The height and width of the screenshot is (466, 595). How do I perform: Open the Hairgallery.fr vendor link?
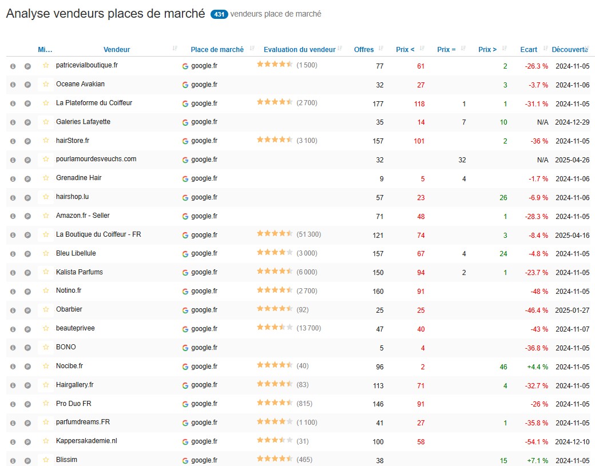[75, 384]
